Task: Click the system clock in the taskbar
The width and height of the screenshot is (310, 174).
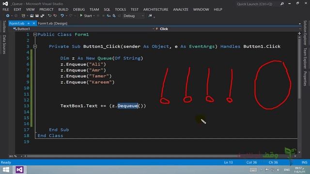Action: pyautogui.click(x=300, y=170)
